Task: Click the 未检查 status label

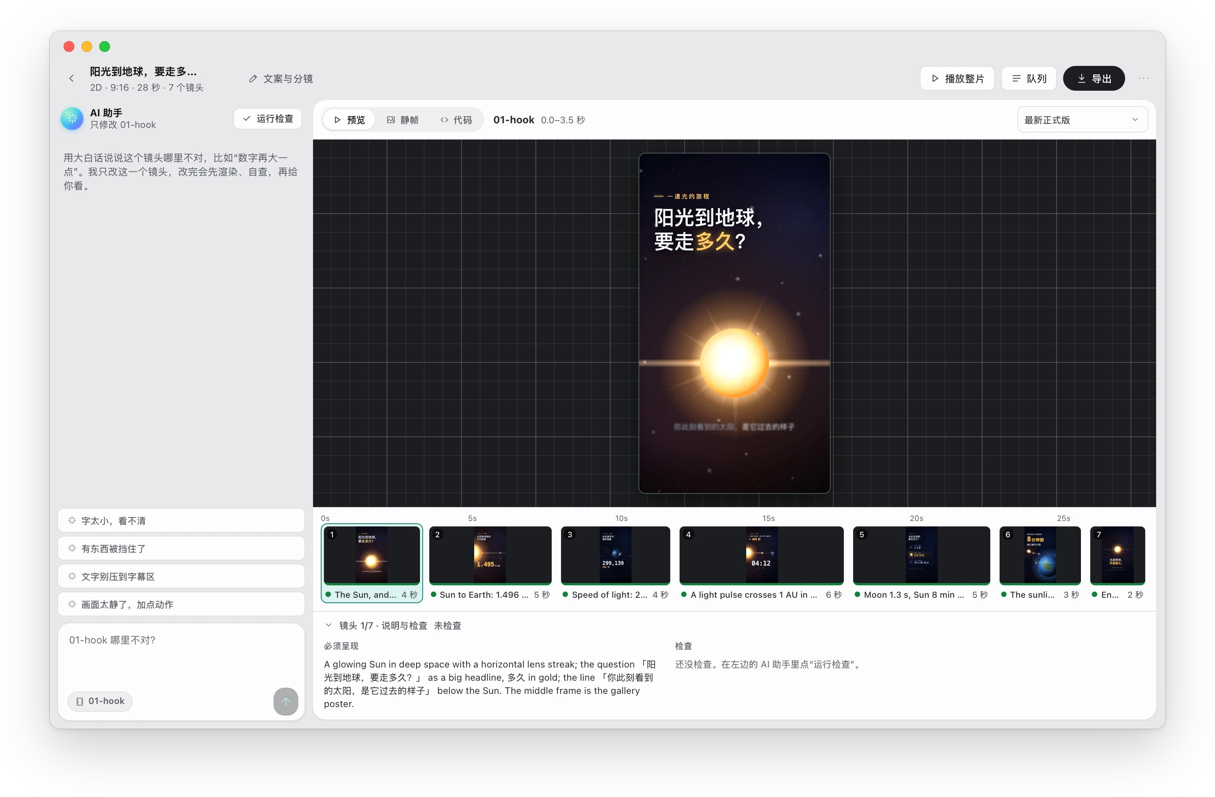Action: pyautogui.click(x=448, y=625)
